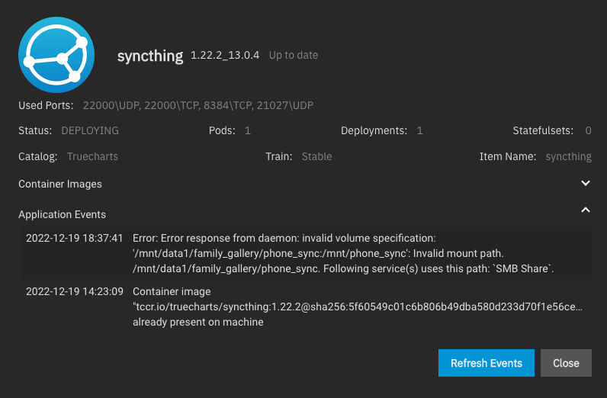The width and height of the screenshot is (607, 398).
Task: Select the 2022-12-19 18:37:41 event timestamp
Action: pos(74,238)
